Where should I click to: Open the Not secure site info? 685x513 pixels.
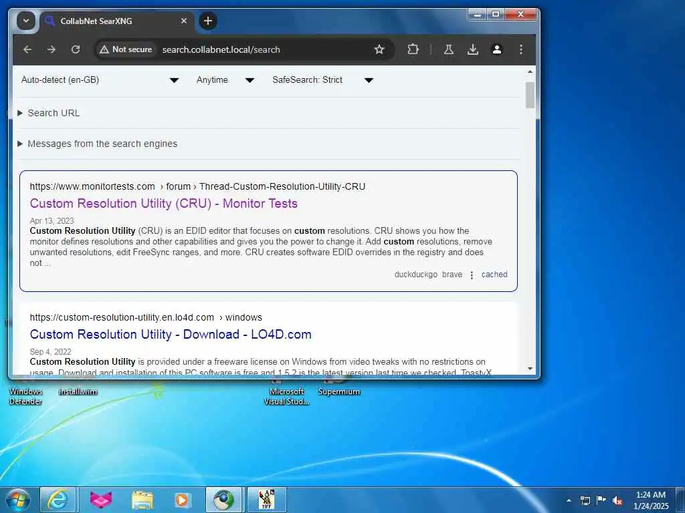pos(126,49)
